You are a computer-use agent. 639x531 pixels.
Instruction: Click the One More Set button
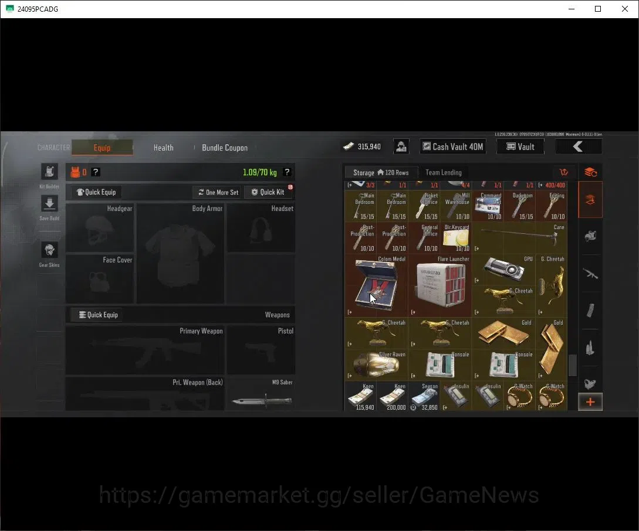218,192
